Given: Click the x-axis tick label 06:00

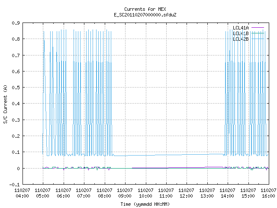Looking at the screenshot, I should tap(63, 196).
